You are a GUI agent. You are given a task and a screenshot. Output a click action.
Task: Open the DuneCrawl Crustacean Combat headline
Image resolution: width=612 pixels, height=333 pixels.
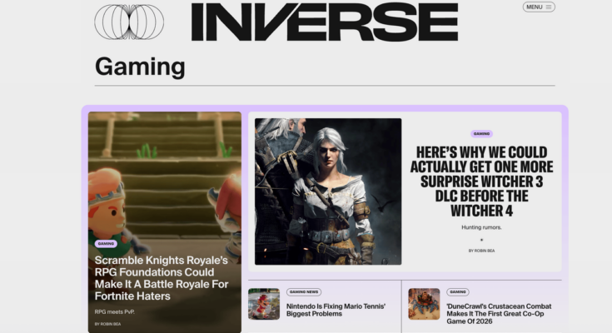coord(497,311)
